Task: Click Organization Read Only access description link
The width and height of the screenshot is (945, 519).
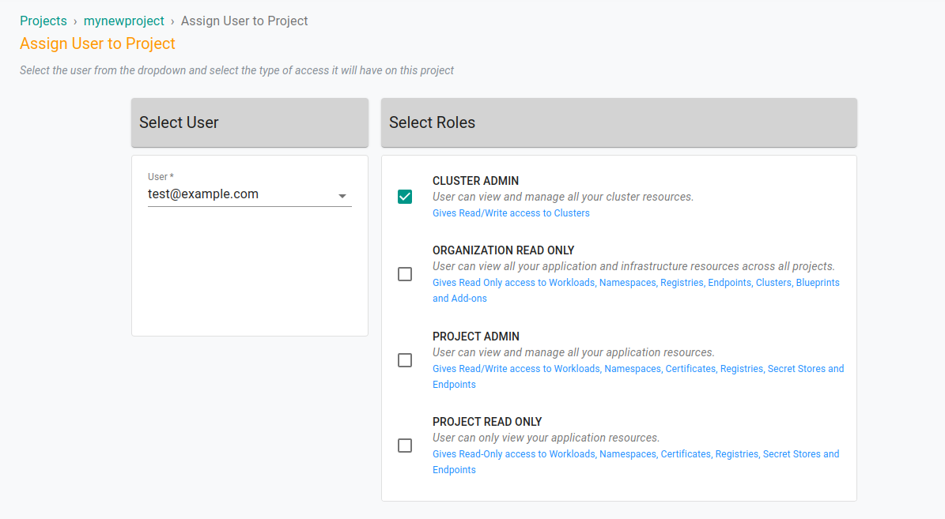Action: [x=636, y=290]
